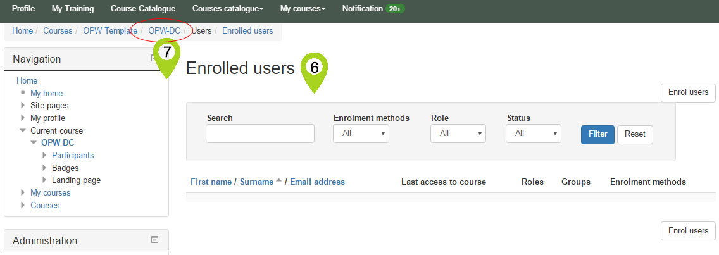Open the Courses catalogue dropdown menu
This screenshot has height=255, width=719.
(228, 9)
